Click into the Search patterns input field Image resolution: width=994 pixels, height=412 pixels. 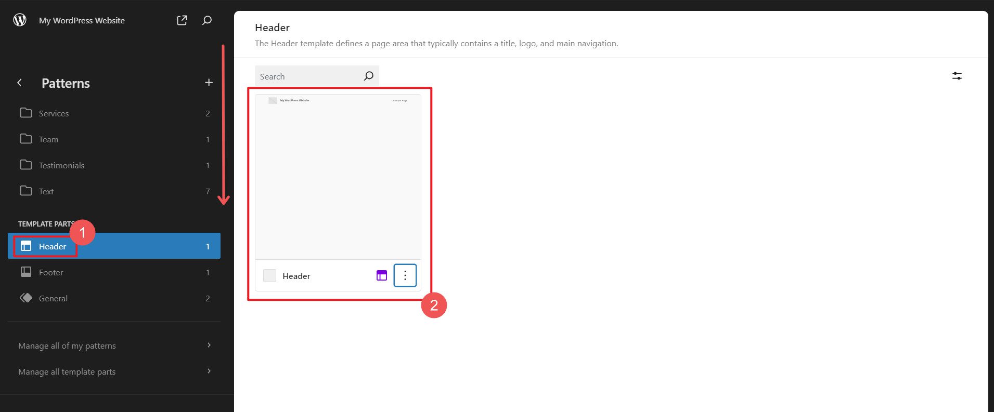click(307, 76)
